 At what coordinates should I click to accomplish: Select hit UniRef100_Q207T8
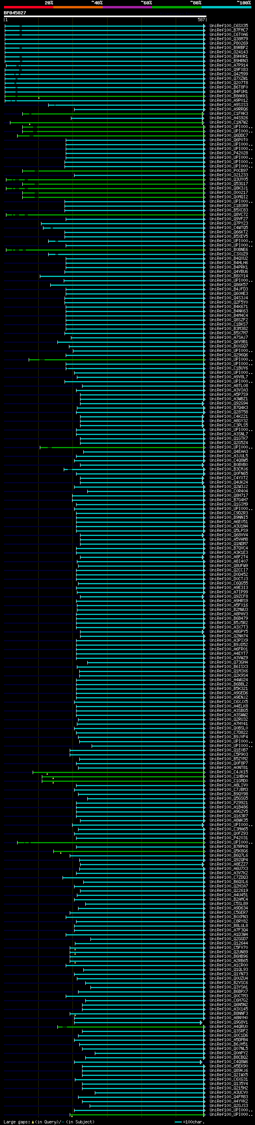click(229, 83)
